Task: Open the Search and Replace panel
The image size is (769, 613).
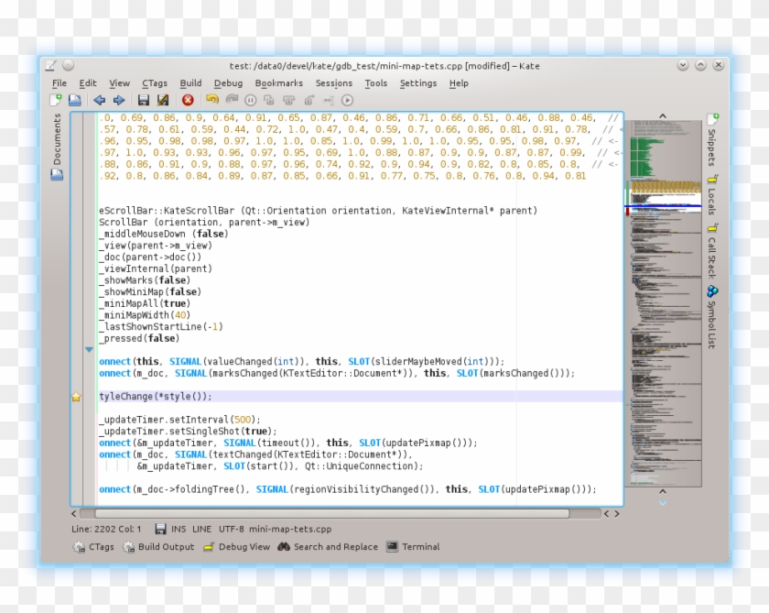Action: pyautogui.click(x=328, y=547)
